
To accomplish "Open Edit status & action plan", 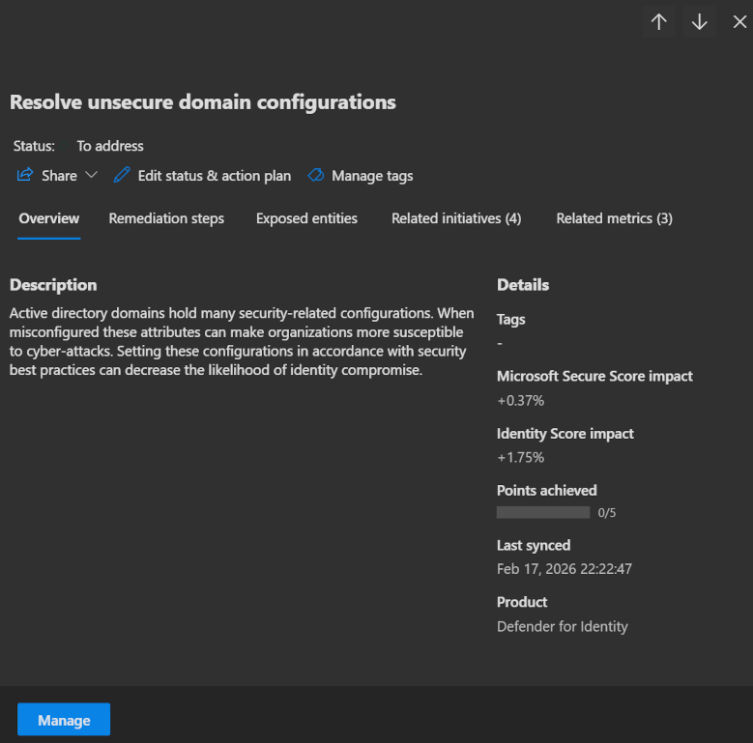I will click(x=214, y=176).
